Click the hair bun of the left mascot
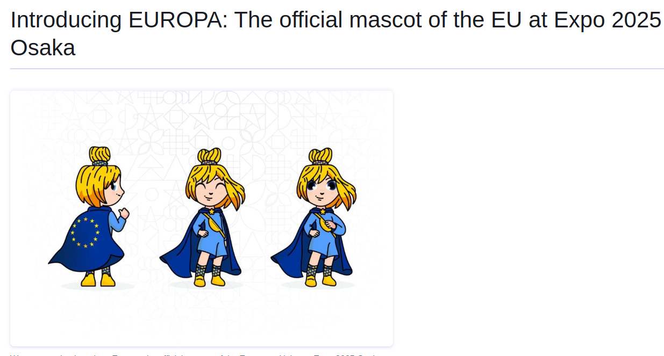664x356 pixels. [x=99, y=155]
